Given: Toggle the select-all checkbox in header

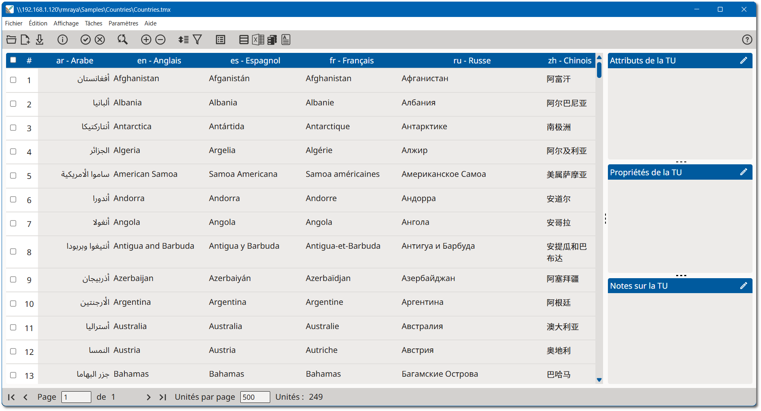Looking at the screenshot, I should click(13, 60).
